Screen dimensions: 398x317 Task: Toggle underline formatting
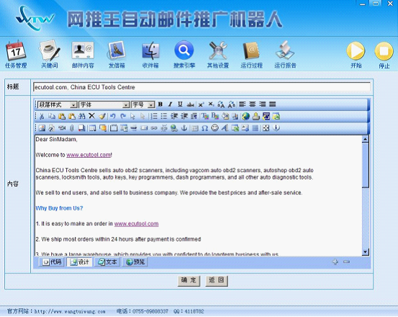[180, 104]
